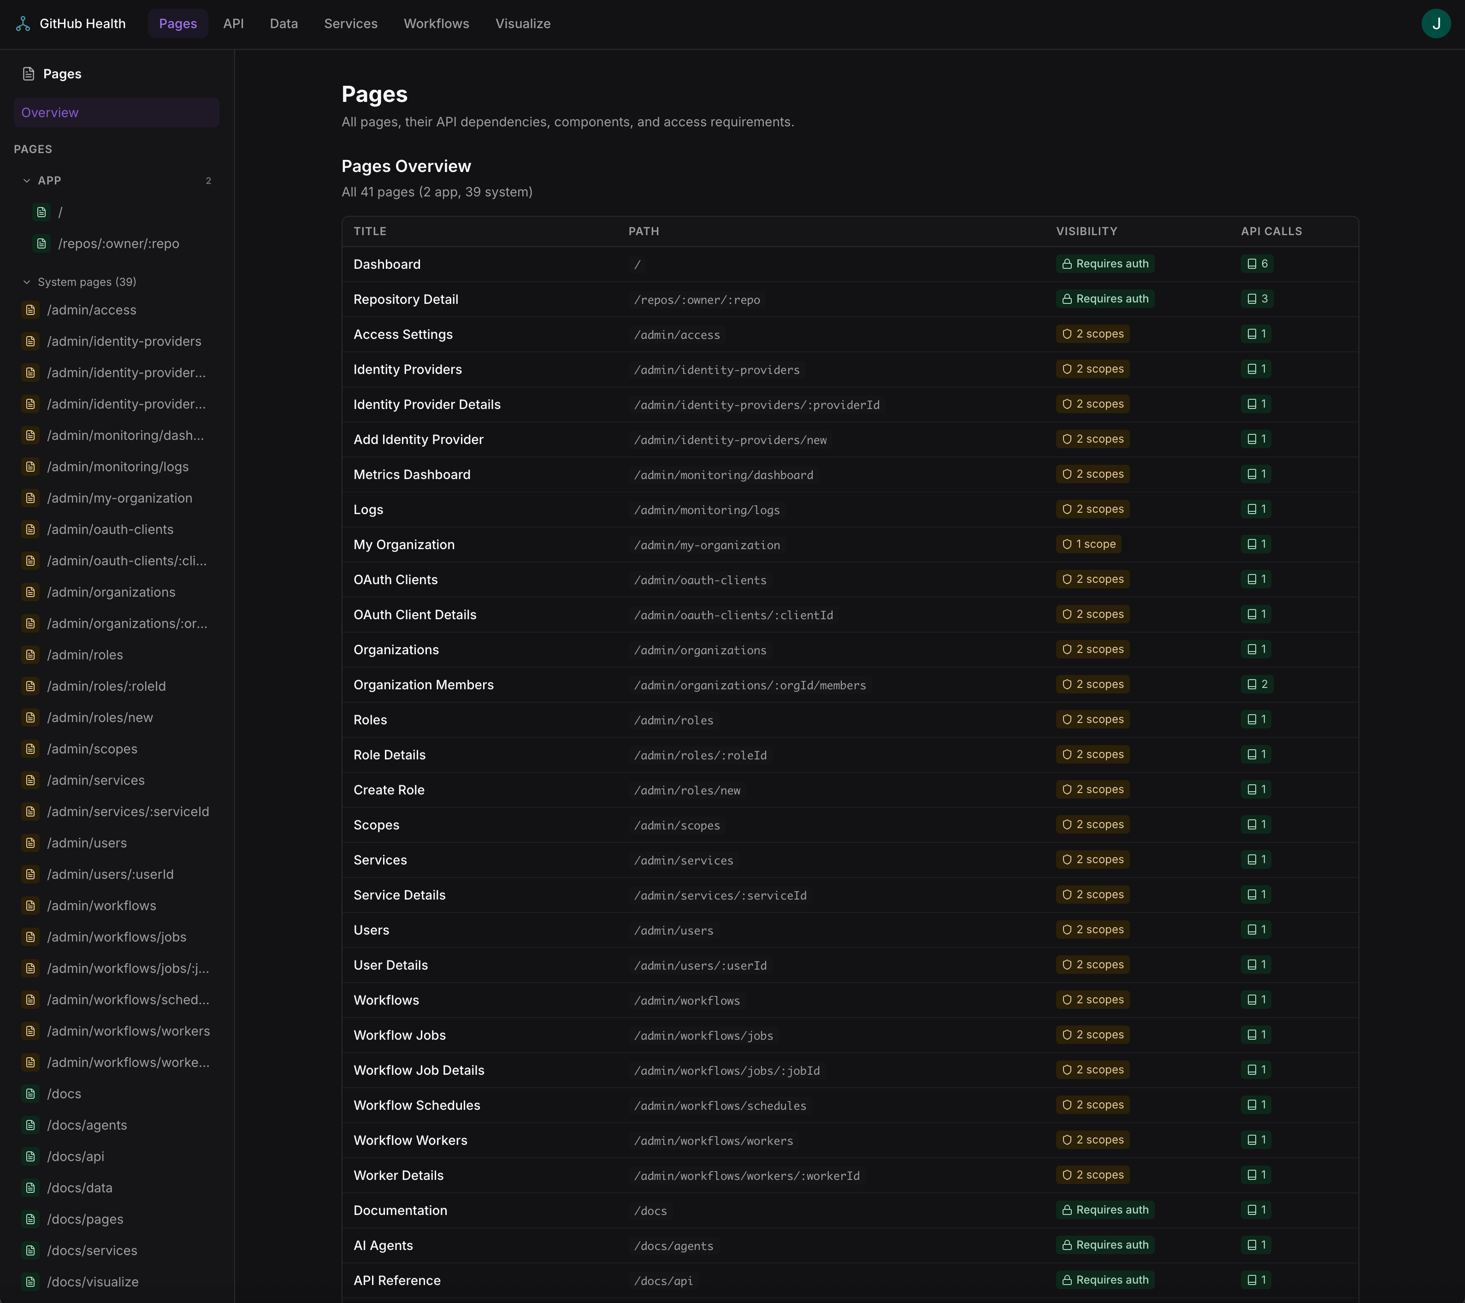The width and height of the screenshot is (1465, 1303).
Task: Click the page icon beside / in sidebar
Action: (x=41, y=212)
